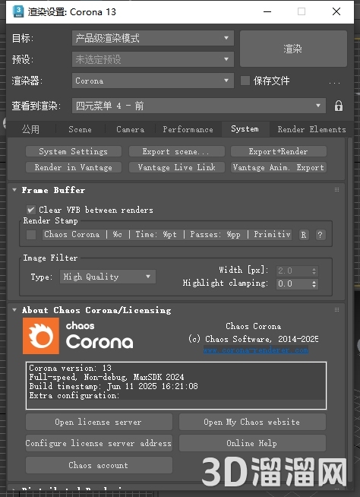360x497 pixels.
Task: Click Configure license server address button
Action: click(99, 443)
